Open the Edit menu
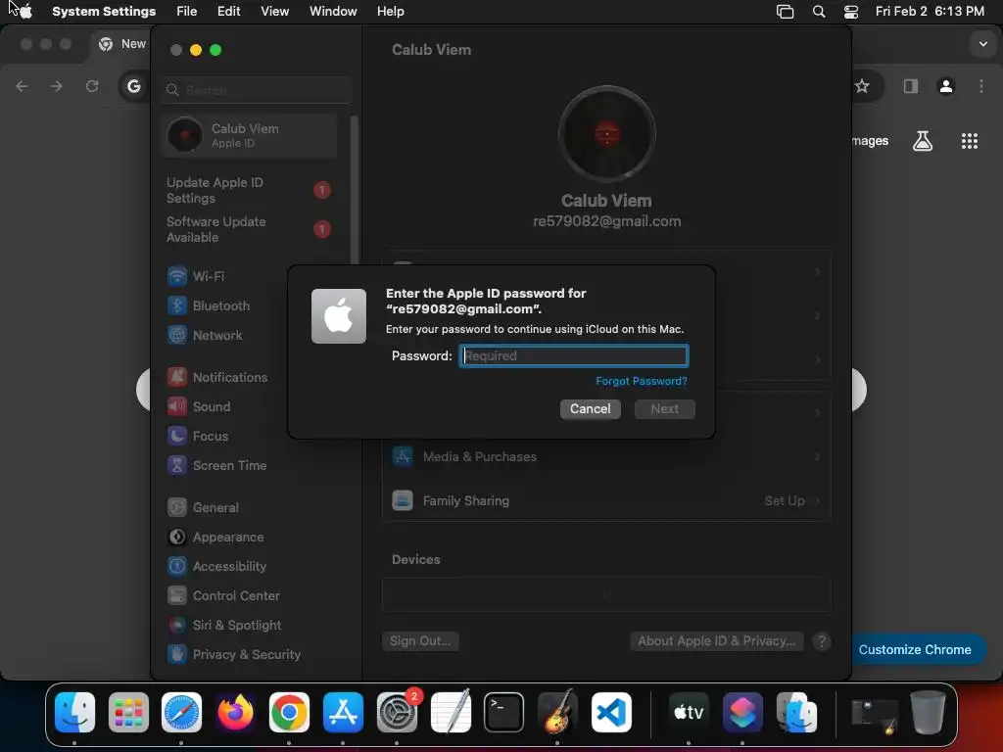The height and width of the screenshot is (752, 1003). coord(228,12)
